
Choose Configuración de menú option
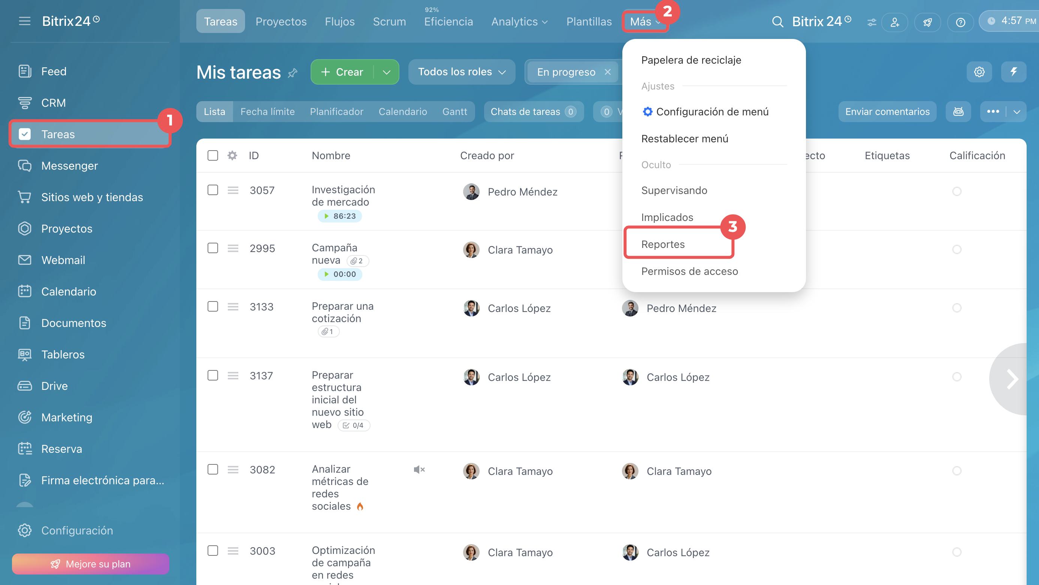tap(706, 112)
